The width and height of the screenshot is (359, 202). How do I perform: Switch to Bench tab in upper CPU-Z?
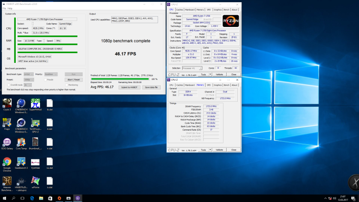[227, 10]
